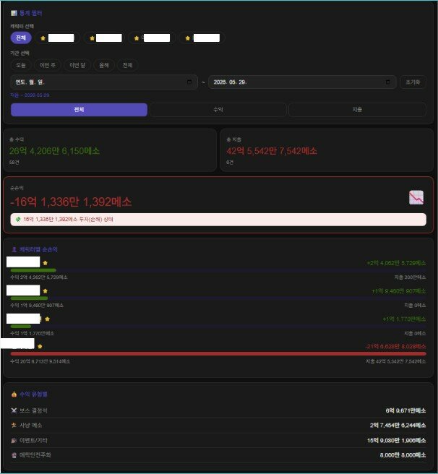
Task: Click the 통계 필터 heading
Action: click(x=30, y=13)
